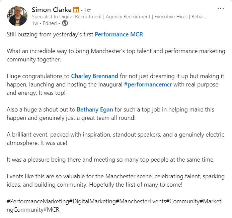This screenshot has width=232, height=218.
Task: Click the #Community hashtag after ManchesterEvents
Action: point(181,202)
